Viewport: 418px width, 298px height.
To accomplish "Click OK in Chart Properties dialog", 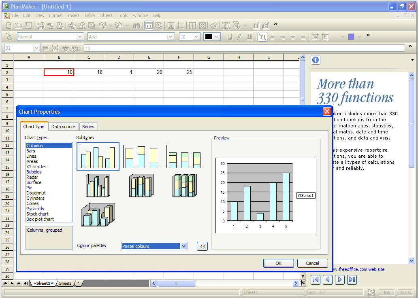I will tap(279, 263).
